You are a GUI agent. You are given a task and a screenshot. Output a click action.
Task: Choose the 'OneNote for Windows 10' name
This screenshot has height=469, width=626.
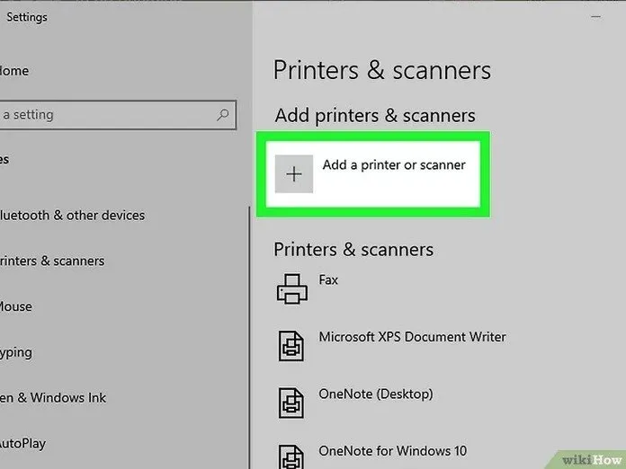(390, 450)
